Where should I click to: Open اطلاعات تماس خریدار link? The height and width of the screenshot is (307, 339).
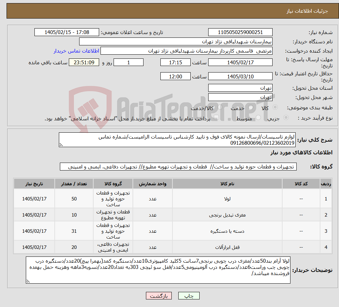tap(76, 51)
